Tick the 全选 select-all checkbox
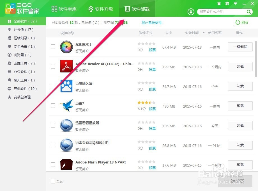Viewport: 258px width, 191px height. pos(53,181)
